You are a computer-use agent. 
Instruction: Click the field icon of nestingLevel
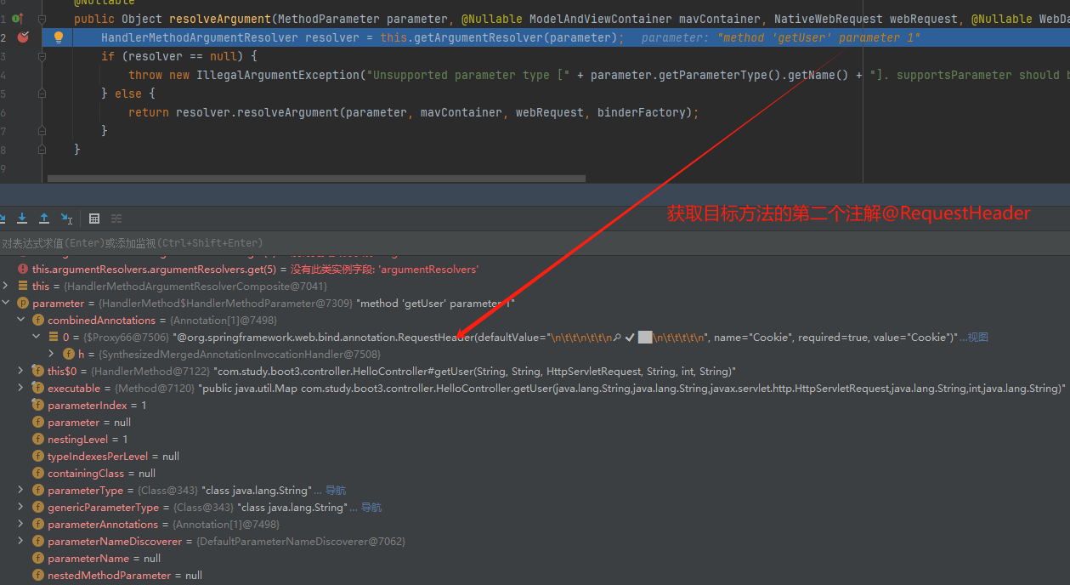(38, 439)
